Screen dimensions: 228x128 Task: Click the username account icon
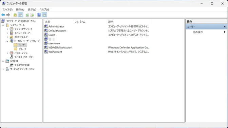tap(46, 43)
